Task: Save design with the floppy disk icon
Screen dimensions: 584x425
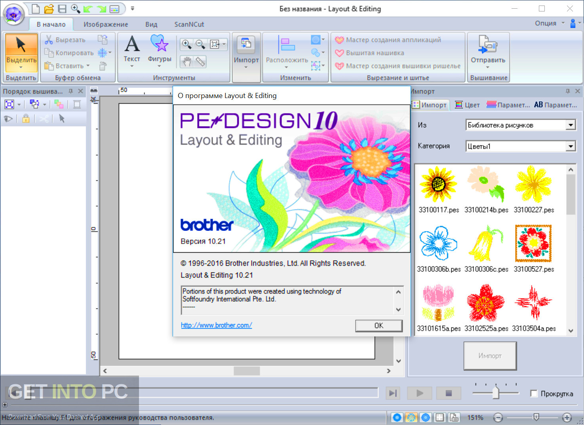Action: pos(62,8)
